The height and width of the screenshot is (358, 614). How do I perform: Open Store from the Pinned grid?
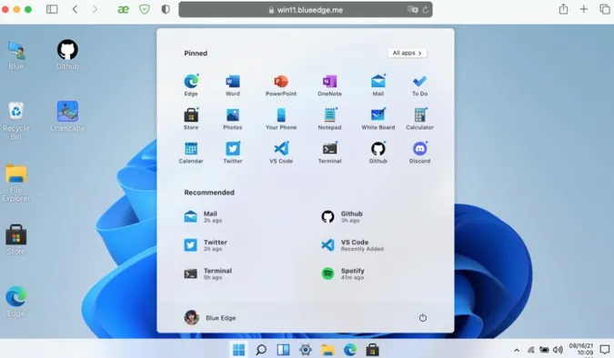(x=191, y=118)
